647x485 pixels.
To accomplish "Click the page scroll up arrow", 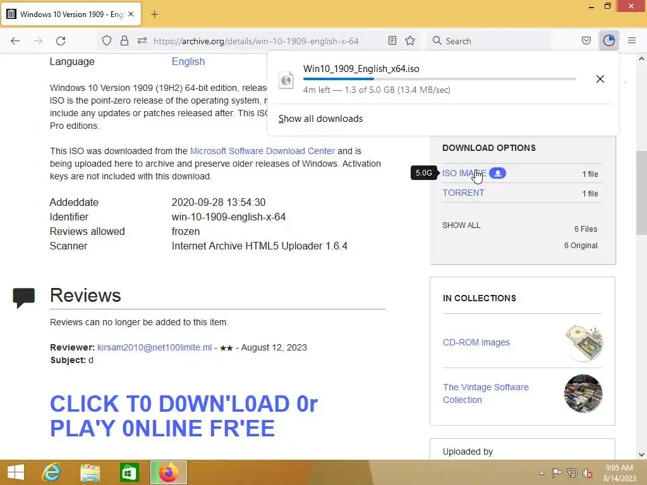I will [x=641, y=59].
